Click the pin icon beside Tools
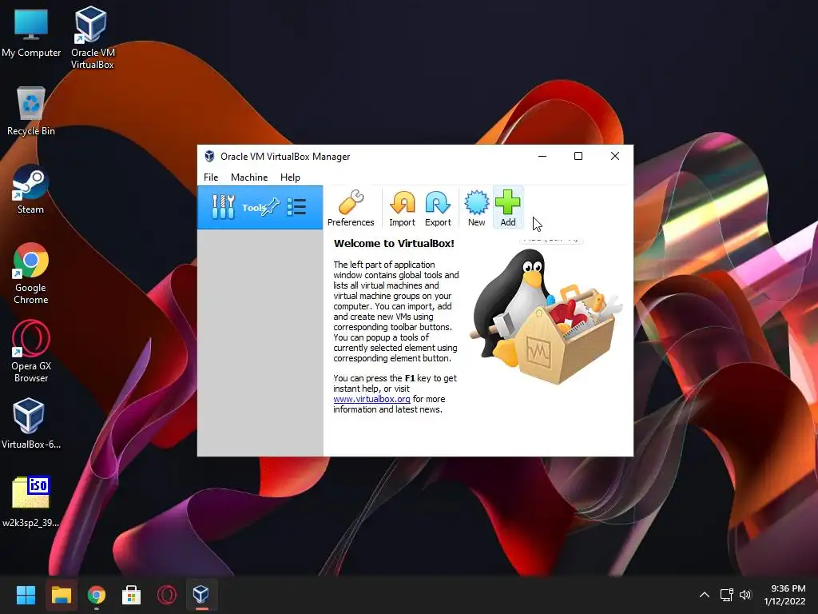The height and width of the screenshot is (614, 818). pos(270,207)
